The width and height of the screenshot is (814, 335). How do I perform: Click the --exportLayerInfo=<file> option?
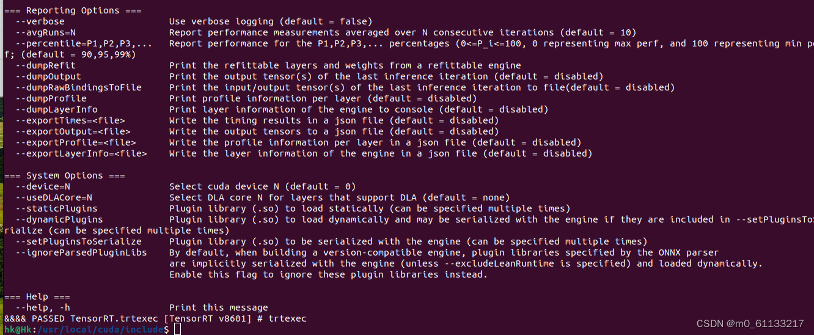(x=81, y=153)
